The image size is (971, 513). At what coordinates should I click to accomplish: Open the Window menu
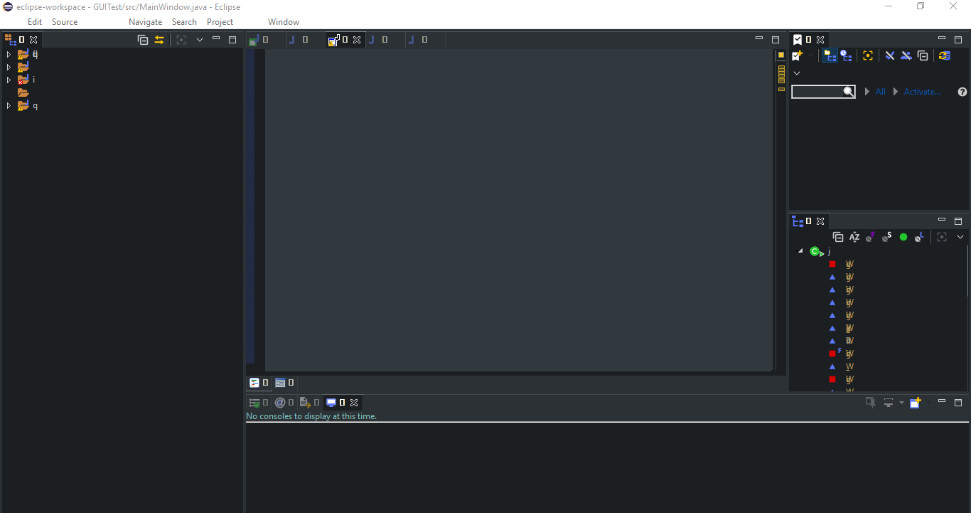[283, 21]
